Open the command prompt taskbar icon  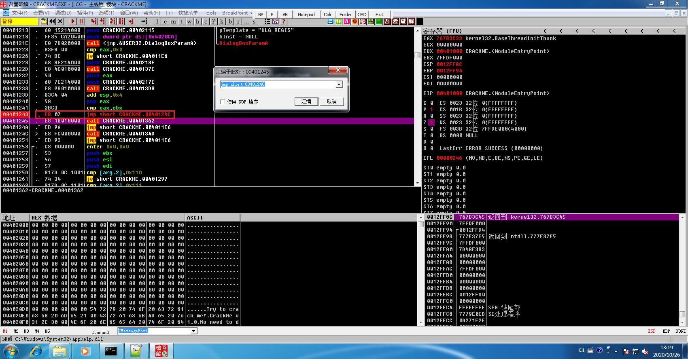coord(110,351)
